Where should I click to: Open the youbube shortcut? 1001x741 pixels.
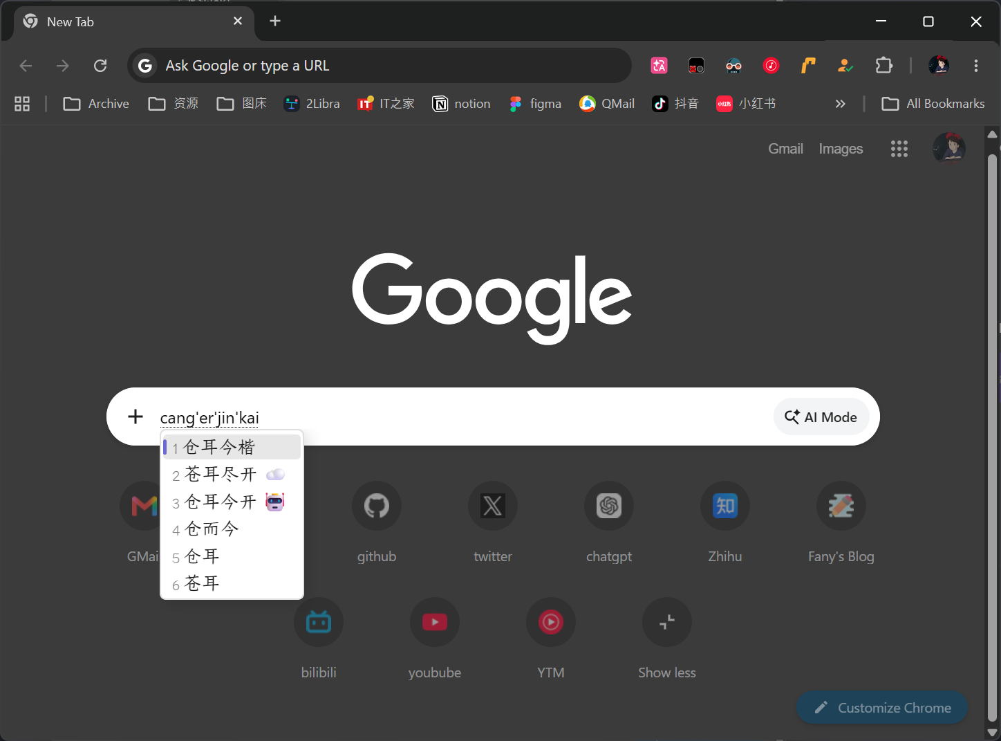[x=435, y=640]
